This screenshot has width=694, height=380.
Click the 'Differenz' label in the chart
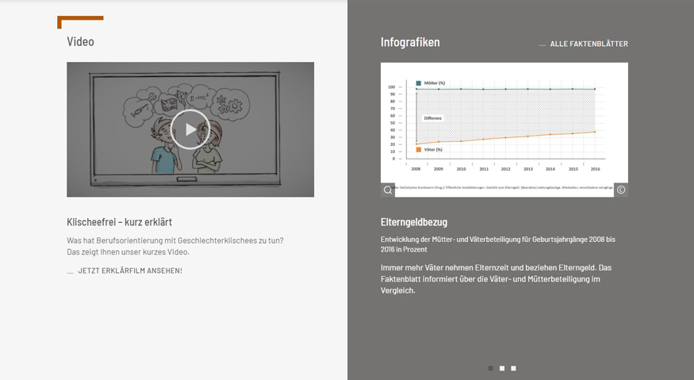coord(432,117)
